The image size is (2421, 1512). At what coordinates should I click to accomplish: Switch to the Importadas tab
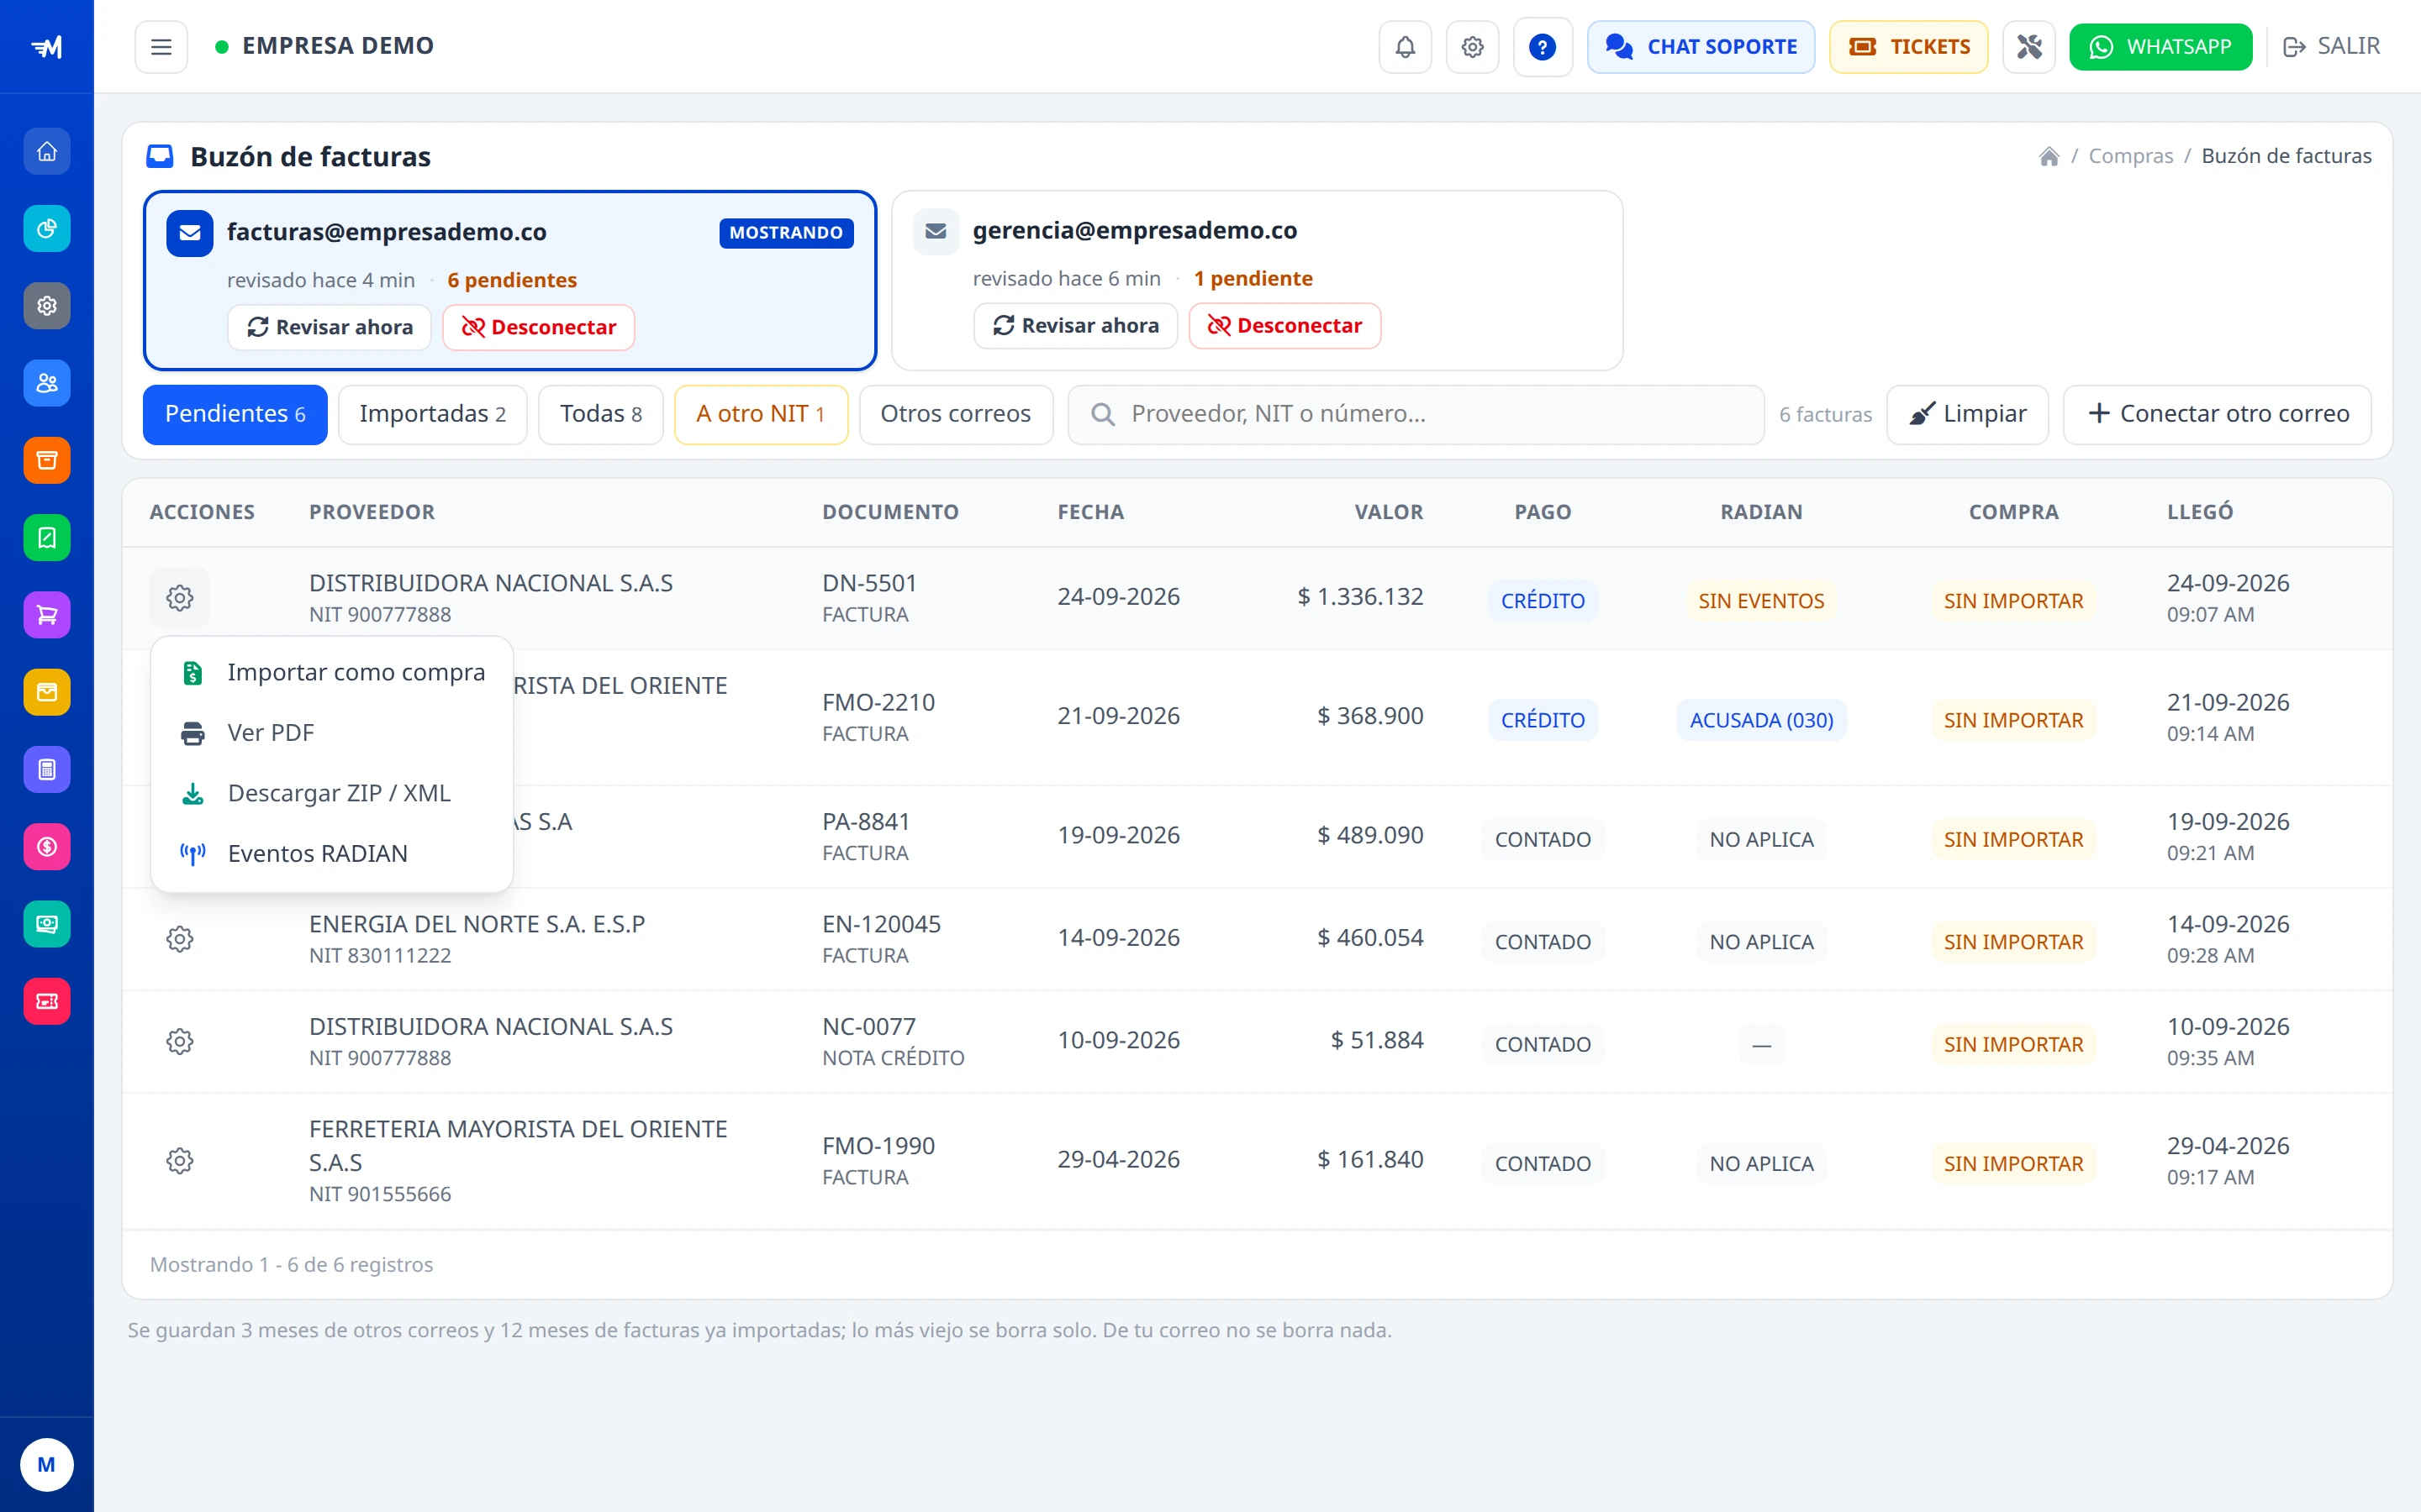tap(432, 414)
